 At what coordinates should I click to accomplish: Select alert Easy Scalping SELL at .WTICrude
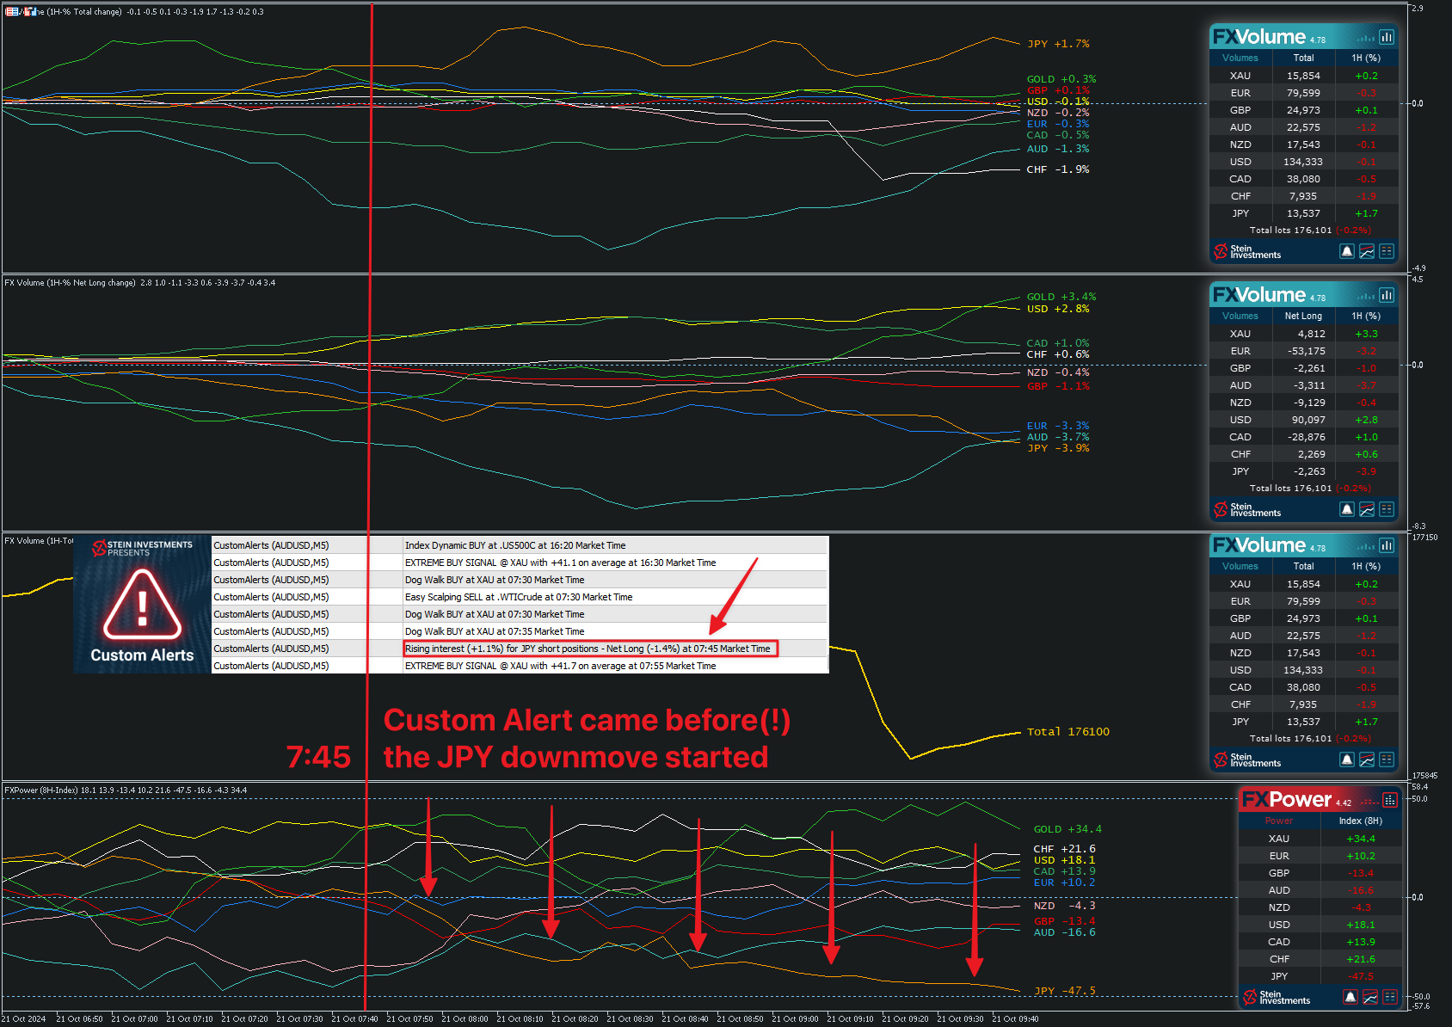click(x=520, y=597)
